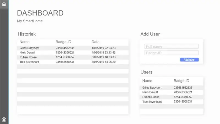This screenshot has width=220, height=124.
Task: Click badge 235648568531 in the Users table
Action: (183, 101)
